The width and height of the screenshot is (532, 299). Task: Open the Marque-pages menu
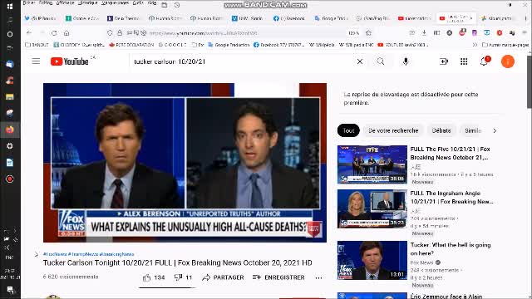click(115, 2)
